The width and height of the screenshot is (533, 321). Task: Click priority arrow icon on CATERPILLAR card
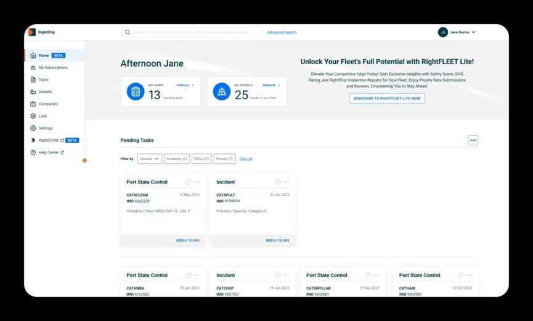368,275
